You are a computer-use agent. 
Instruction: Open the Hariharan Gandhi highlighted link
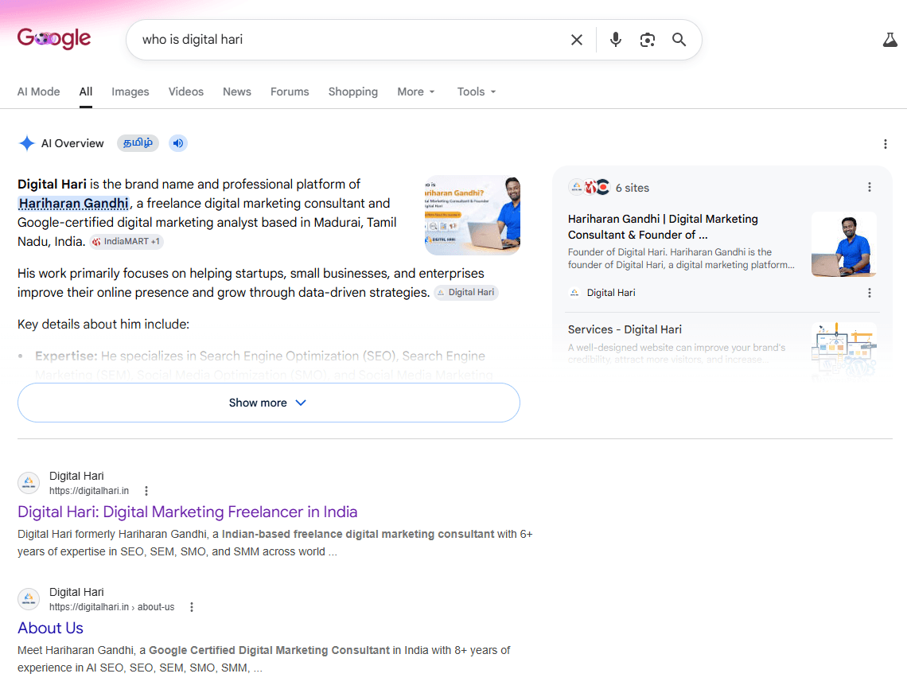tap(73, 203)
